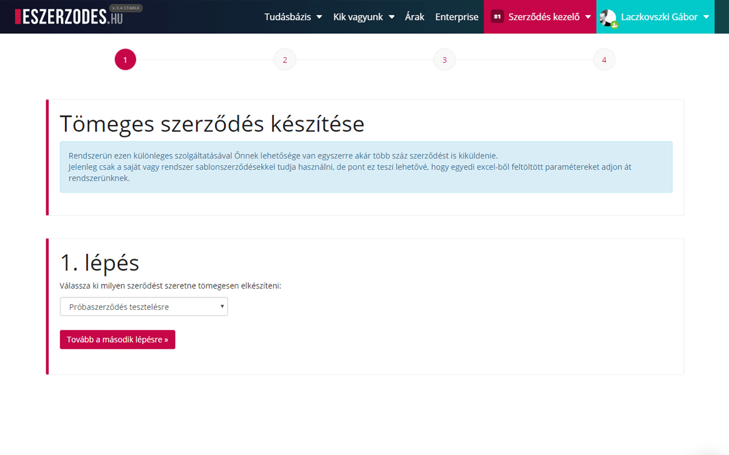
Task: Open the Szerződés kezelő dropdown
Action: 545,16
